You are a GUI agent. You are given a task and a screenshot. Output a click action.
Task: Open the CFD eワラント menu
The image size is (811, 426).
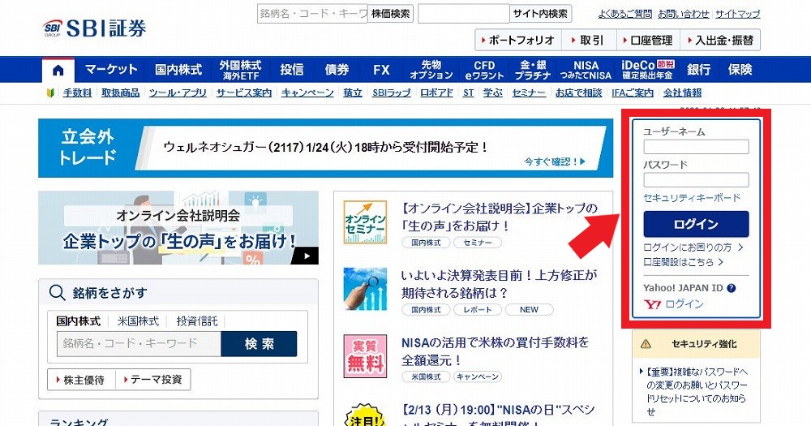485,70
